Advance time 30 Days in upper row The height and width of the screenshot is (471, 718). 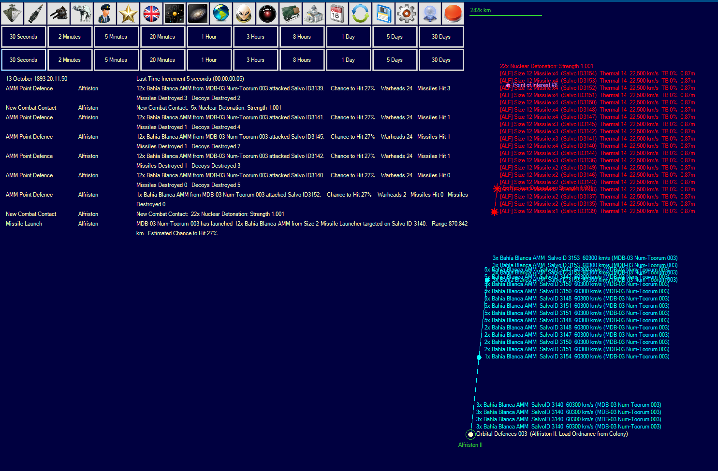441,37
